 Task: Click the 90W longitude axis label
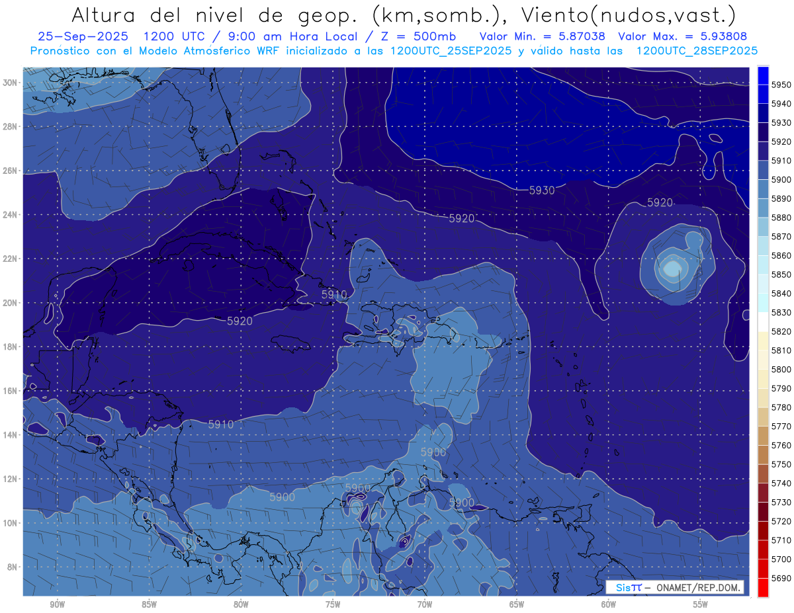click(57, 605)
